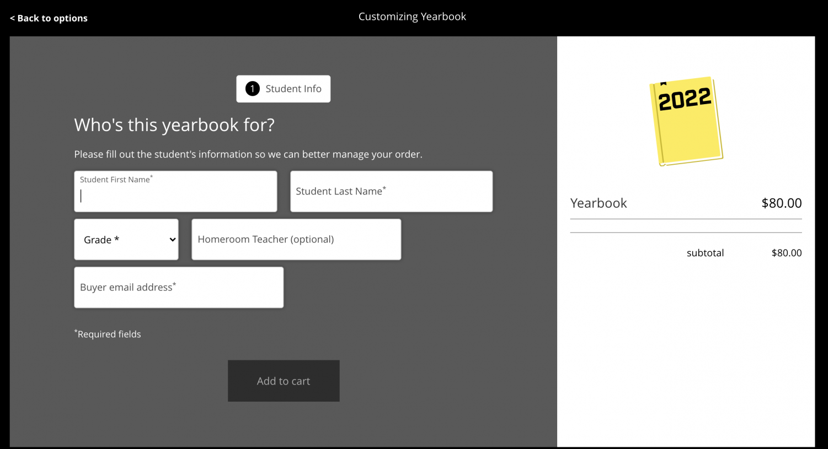The width and height of the screenshot is (828, 449).
Task: Click the 'Yearbook' item label in summary
Action: [x=599, y=203]
